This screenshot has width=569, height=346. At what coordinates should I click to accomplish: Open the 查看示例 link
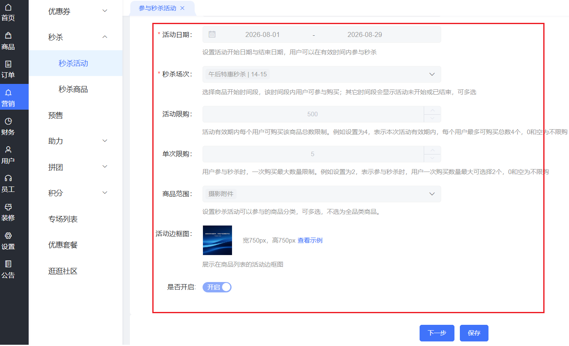tap(310, 240)
